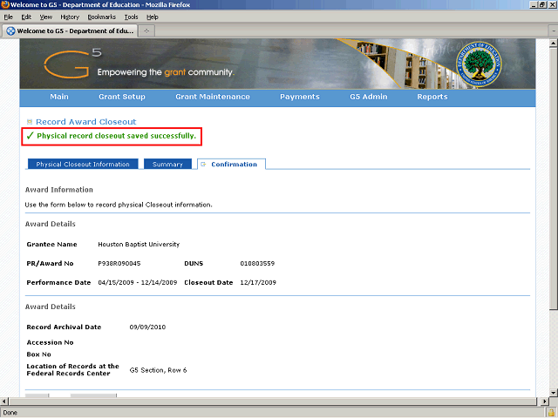558x418 pixels.
Task: Open the Help menu
Action: point(153,17)
